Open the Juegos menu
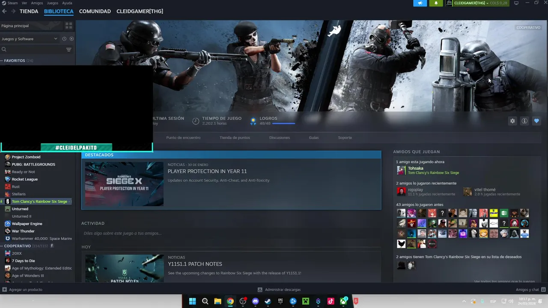Image resolution: width=548 pixels, height=308 pixels. tap(53, 3)
